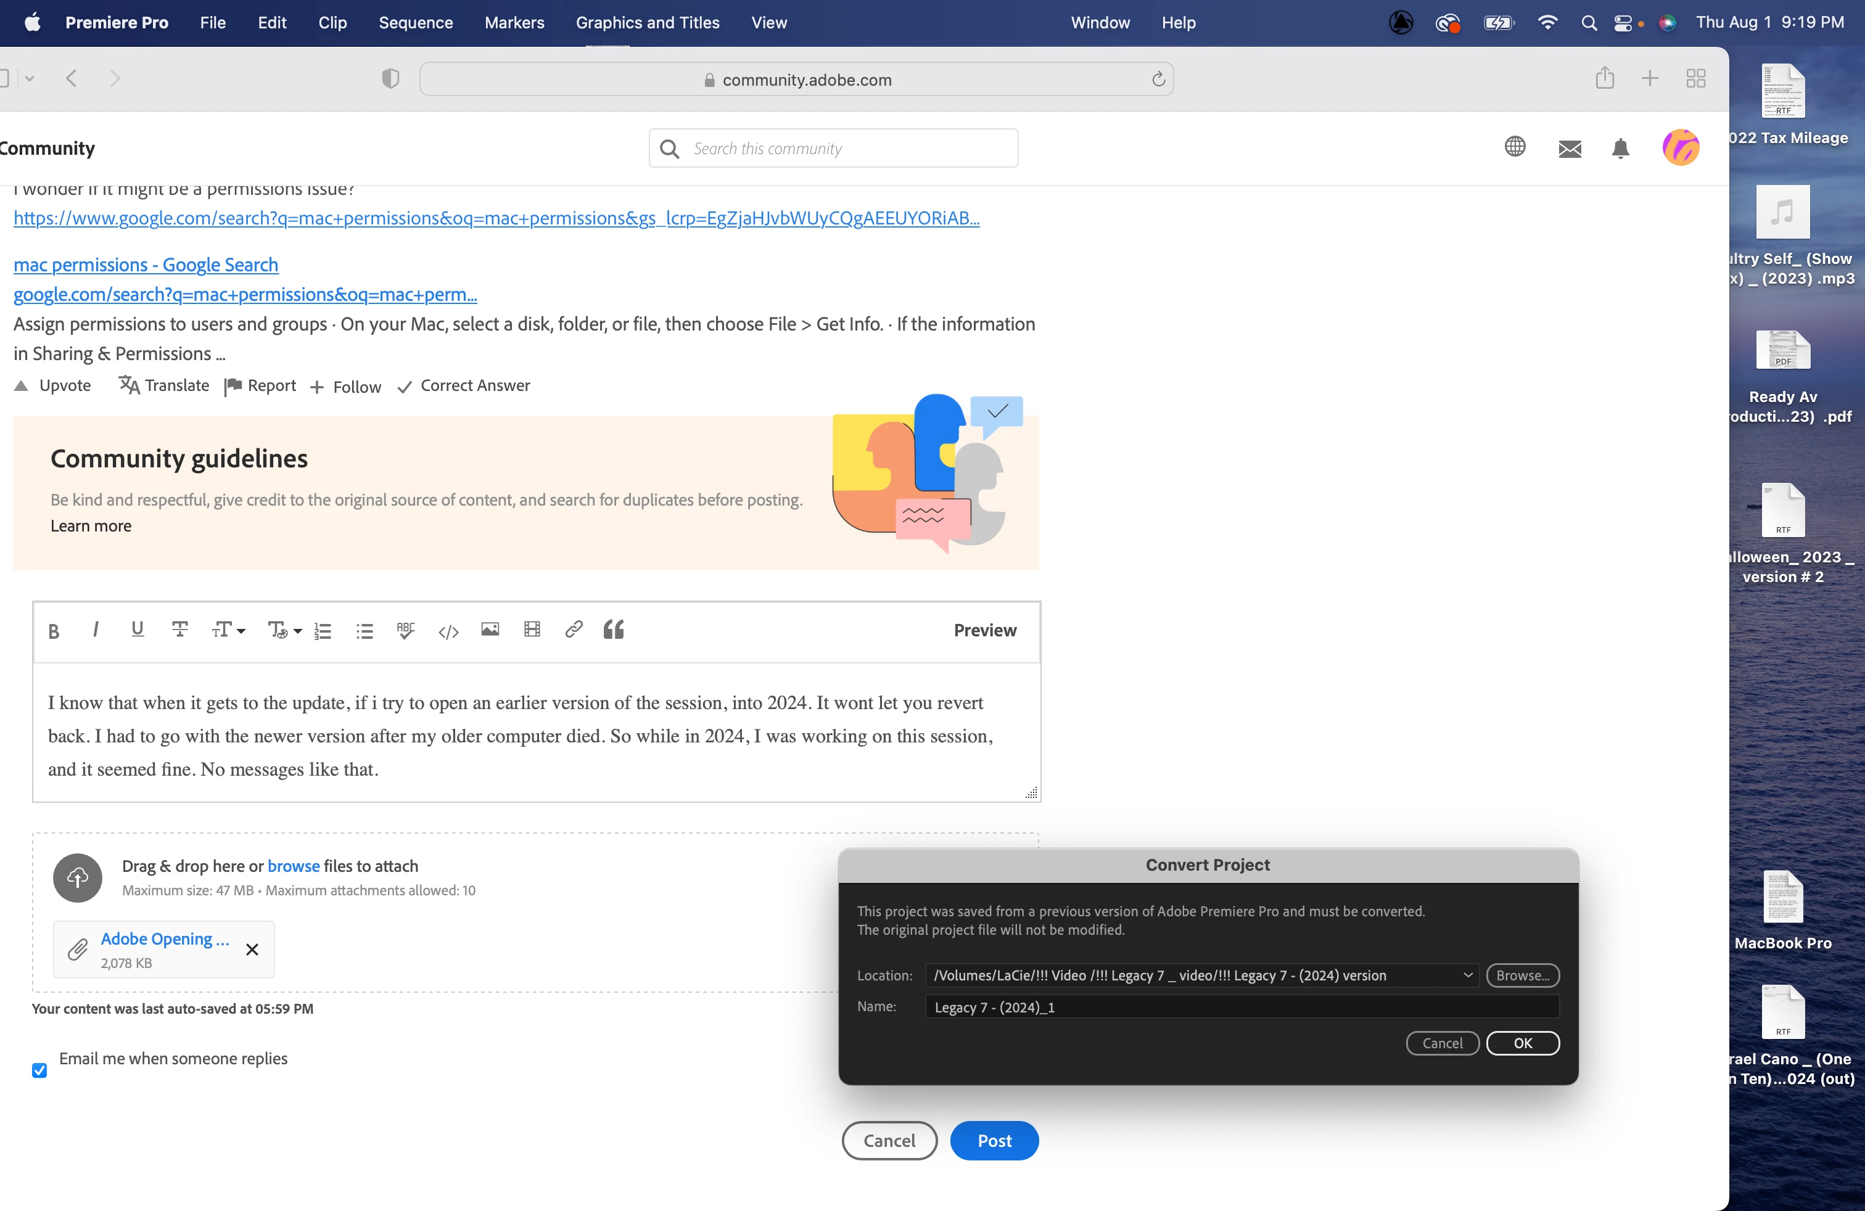
Task: Open the font size dropdown in editor
Action: pyautogui.click(x=228, y=630)
